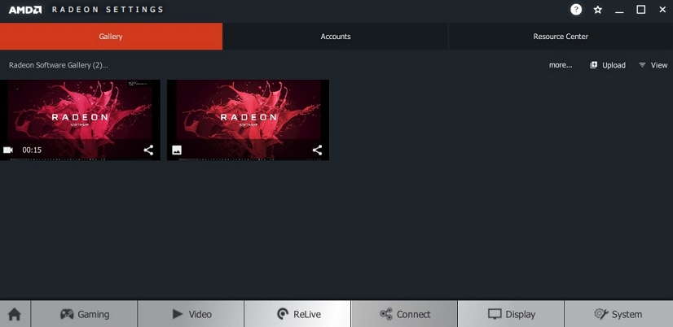Click Radeon Software Gallery (2)... heading
This screenshot has height=327, width=673.
59,65
